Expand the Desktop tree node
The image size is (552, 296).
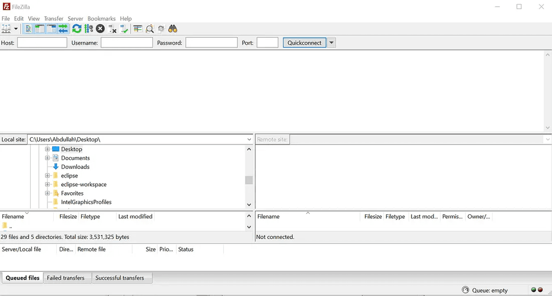point(47,149)
